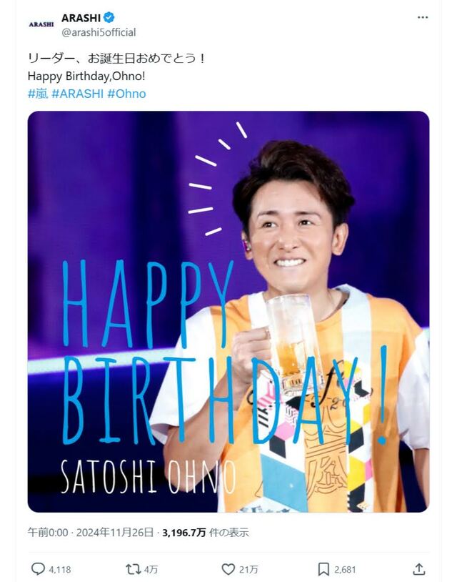Open the ARASHI account display name
The width and height of the screenshot is (457, 582).
(81, 17)
